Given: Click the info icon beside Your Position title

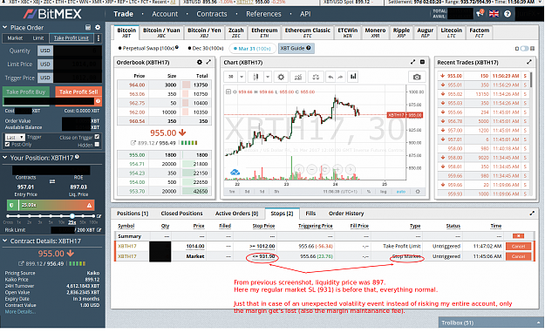Looking at the screenshot, I should click(x=77, y=157).
